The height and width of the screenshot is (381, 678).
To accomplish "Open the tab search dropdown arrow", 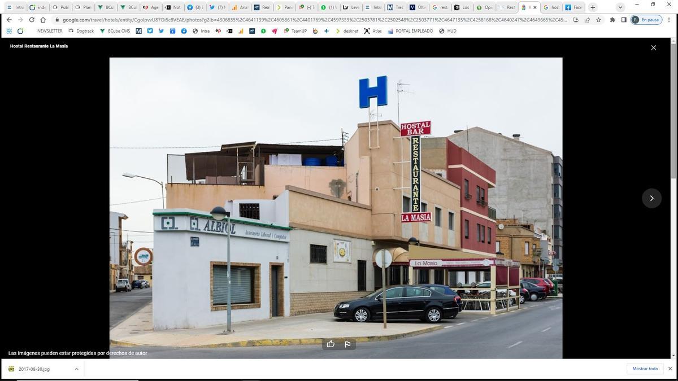I will (x=620, y=7).
